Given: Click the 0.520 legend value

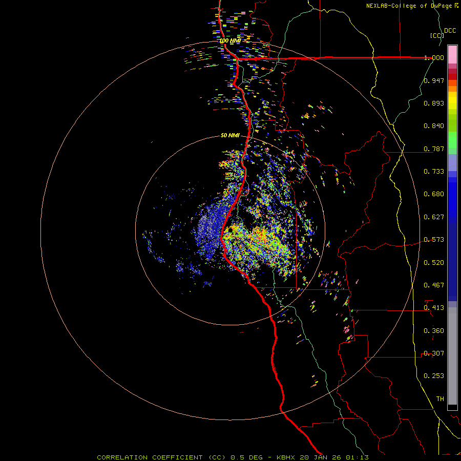Looking at the screenshot, I should 434,263.
